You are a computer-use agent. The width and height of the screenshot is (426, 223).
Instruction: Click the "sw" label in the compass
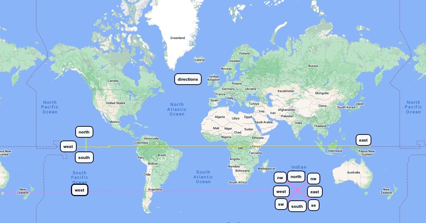pos(281,204)
